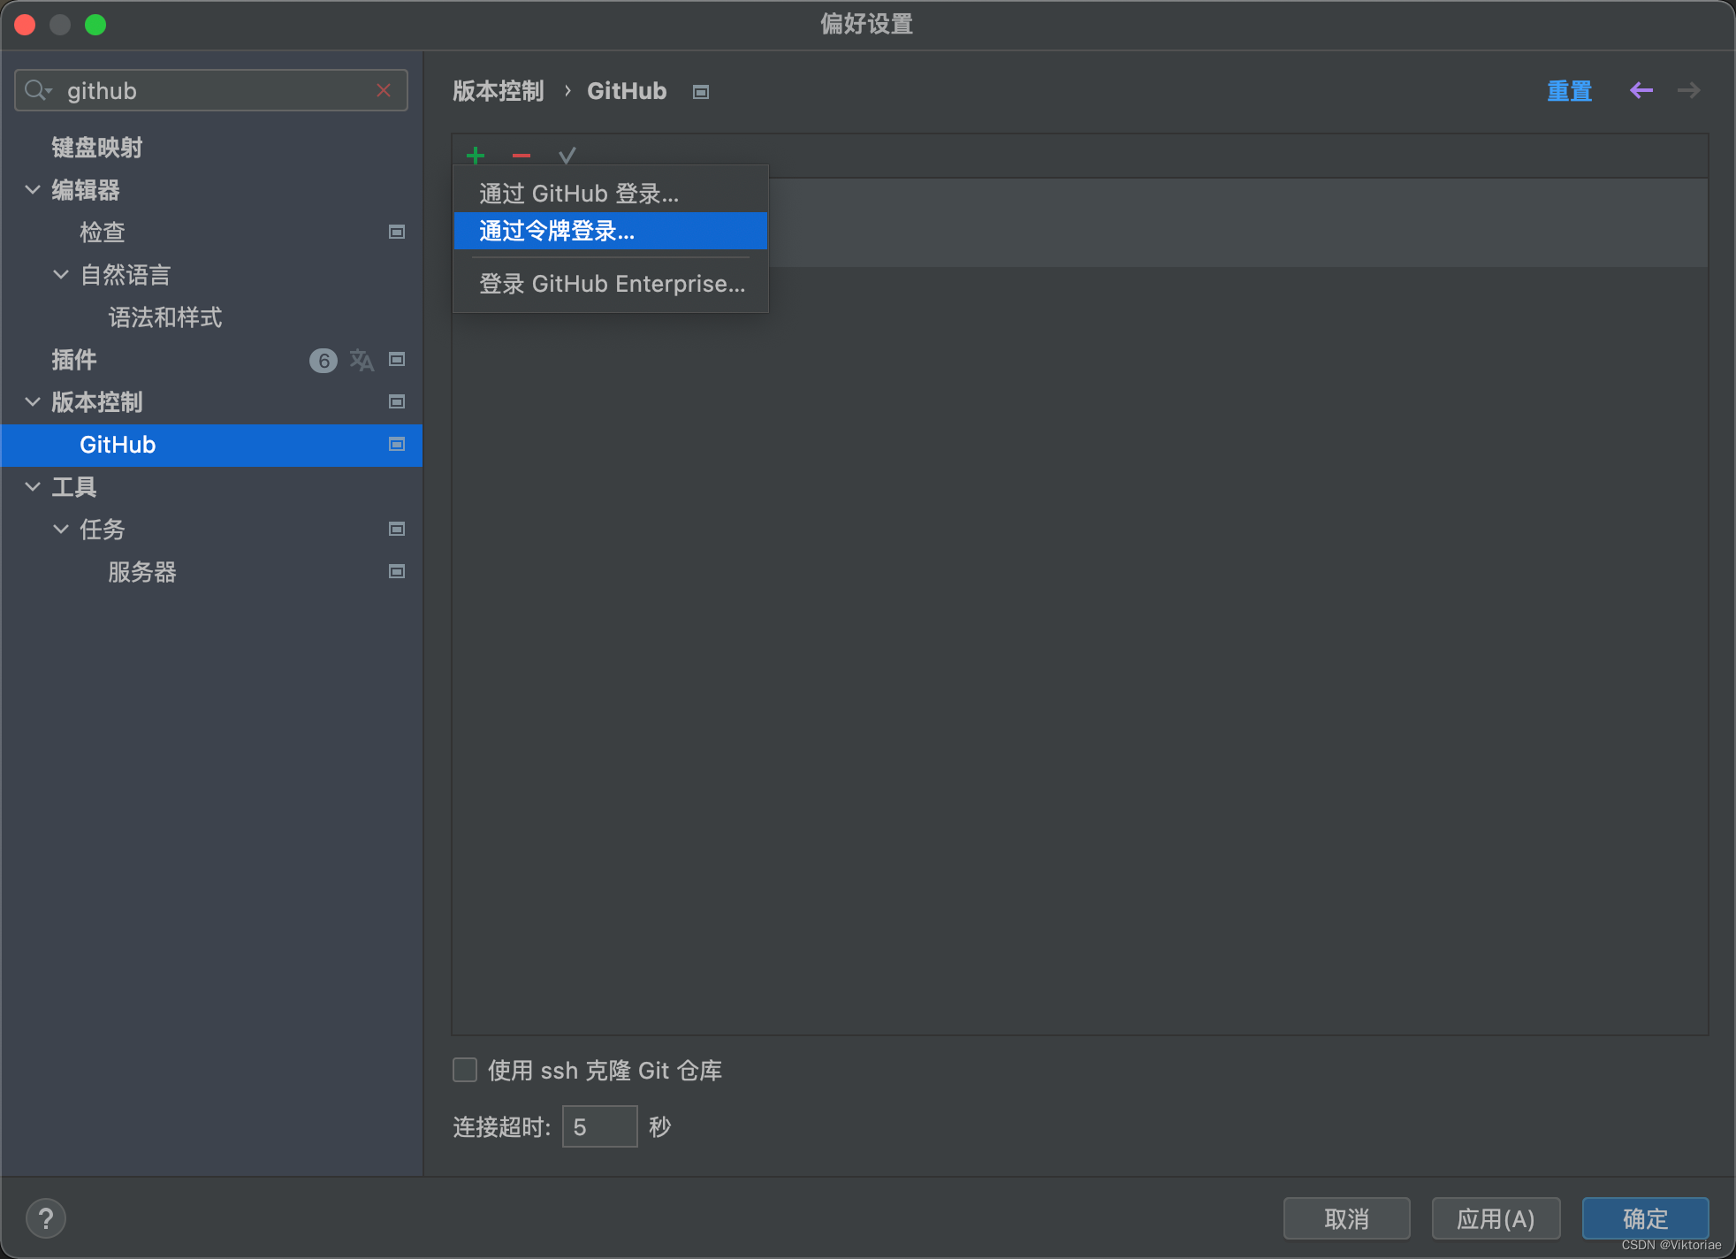Click the small icon next to GitHub breadcrumb title
Screen dimensions: 1736x1259
699,91
